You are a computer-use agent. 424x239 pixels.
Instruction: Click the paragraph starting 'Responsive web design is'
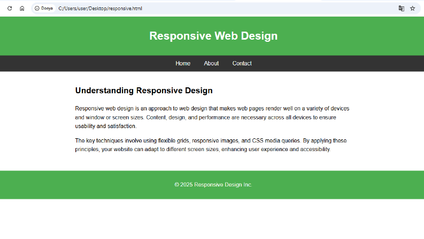(x=212, y=117)
